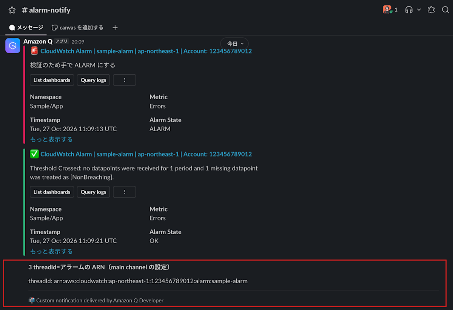Click the Threshold Crossed description text

coord(144,172)
